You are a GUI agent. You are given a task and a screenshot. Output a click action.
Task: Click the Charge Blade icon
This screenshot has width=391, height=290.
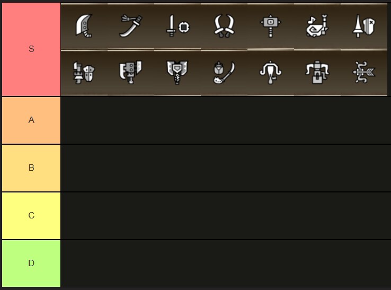177,73
